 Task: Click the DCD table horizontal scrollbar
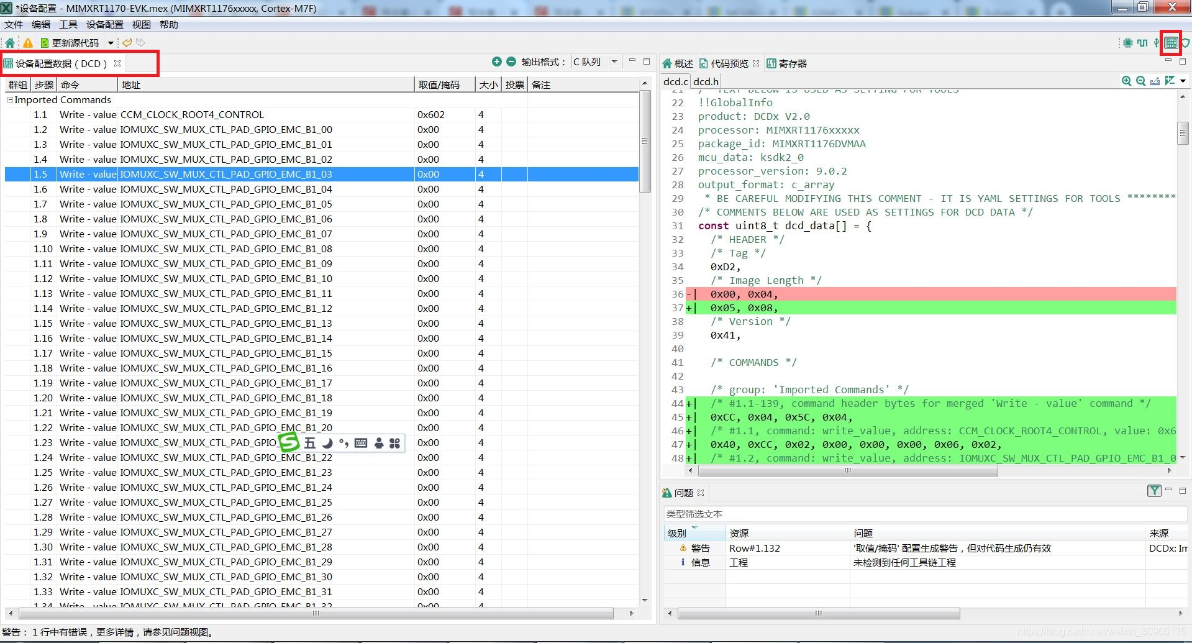[316, 614]
